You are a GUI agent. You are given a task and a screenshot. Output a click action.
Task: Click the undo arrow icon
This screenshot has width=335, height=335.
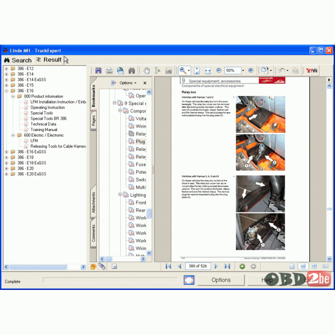click(282, 70)
